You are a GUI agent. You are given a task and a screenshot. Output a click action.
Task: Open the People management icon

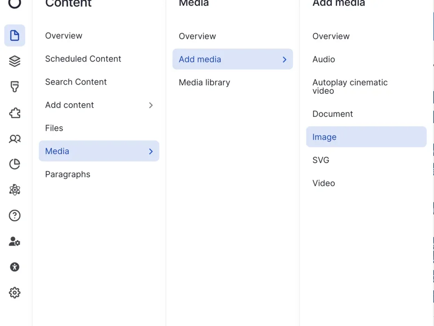pos(14,139)
